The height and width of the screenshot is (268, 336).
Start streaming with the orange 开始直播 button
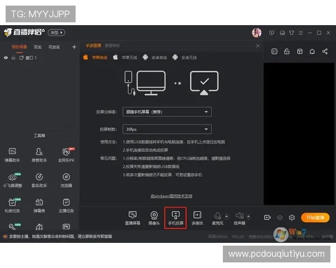pyautogui.click(x=315, y=218)
